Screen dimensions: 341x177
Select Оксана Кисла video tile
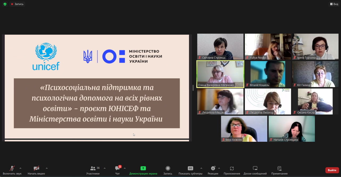click(315, 101)
